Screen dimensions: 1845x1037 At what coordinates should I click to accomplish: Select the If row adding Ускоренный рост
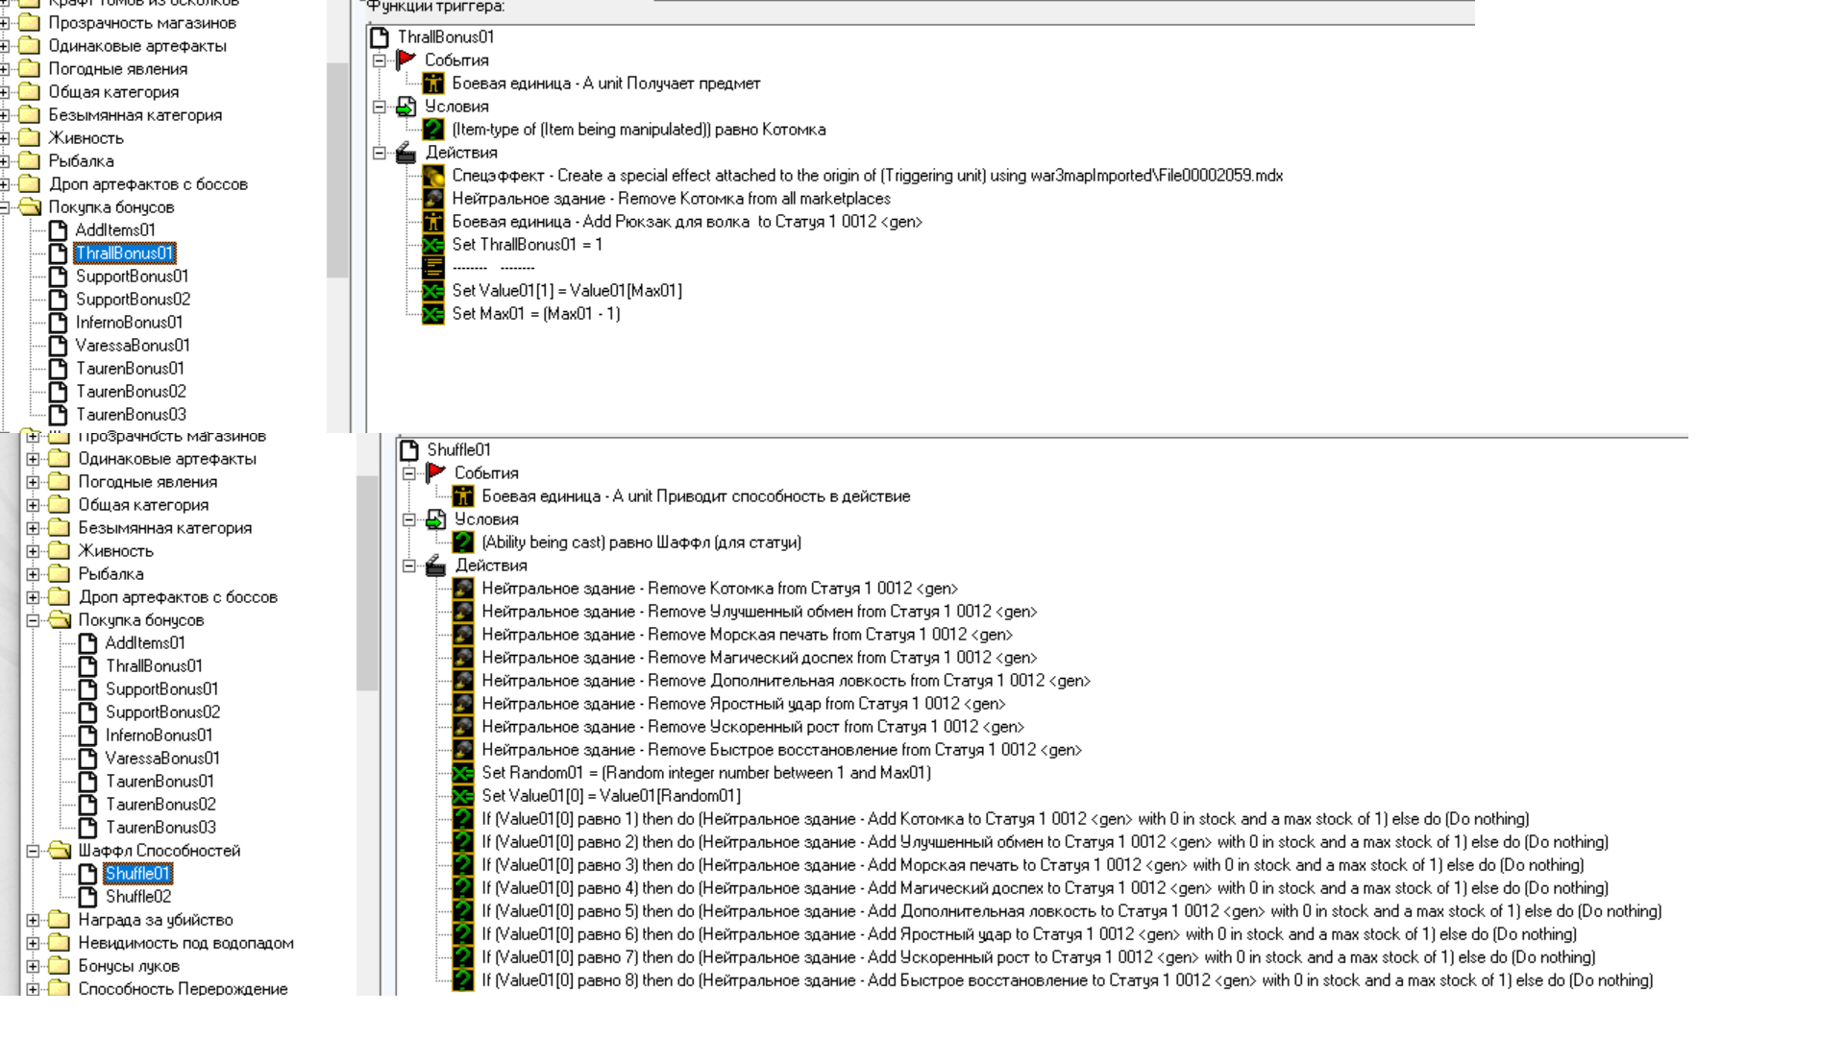[x=1039, y=957]
